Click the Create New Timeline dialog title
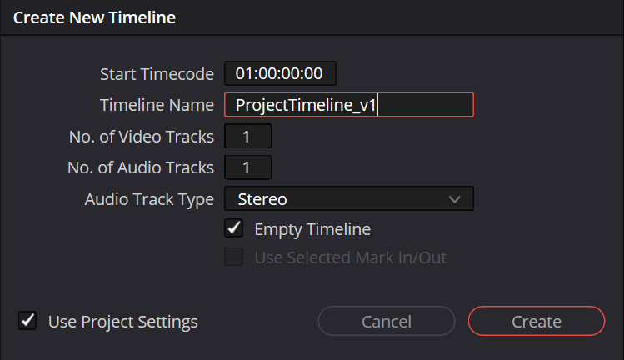The image size is (624, 360). (x=94, y=17)
